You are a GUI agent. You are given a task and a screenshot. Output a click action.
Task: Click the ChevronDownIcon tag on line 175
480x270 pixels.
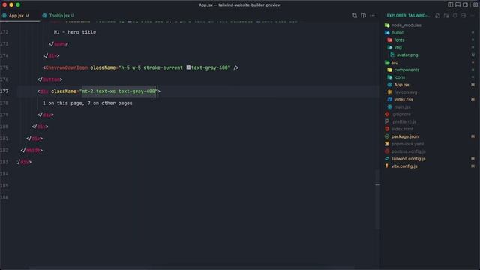click(67, 67)
